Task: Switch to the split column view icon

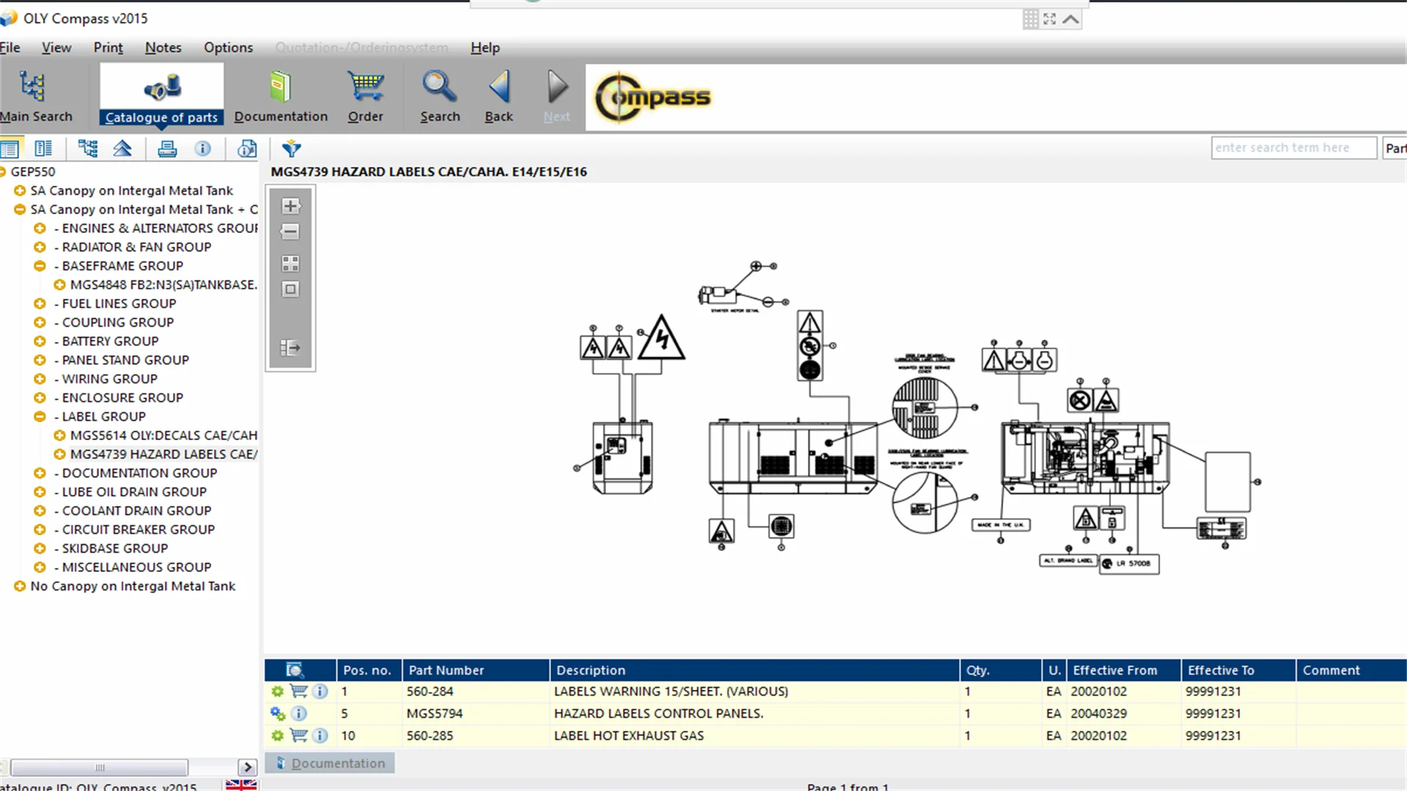Action: 43,149
